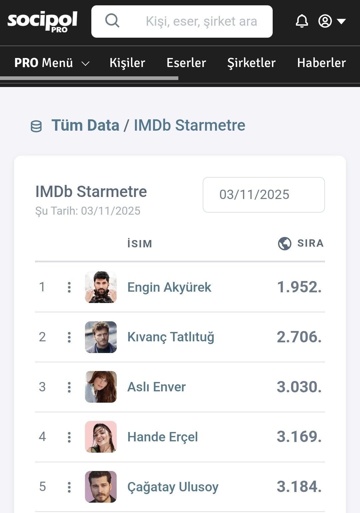Open the Eserler section
This screenshot has width=360, height=513.
click(x=186, y=63)
